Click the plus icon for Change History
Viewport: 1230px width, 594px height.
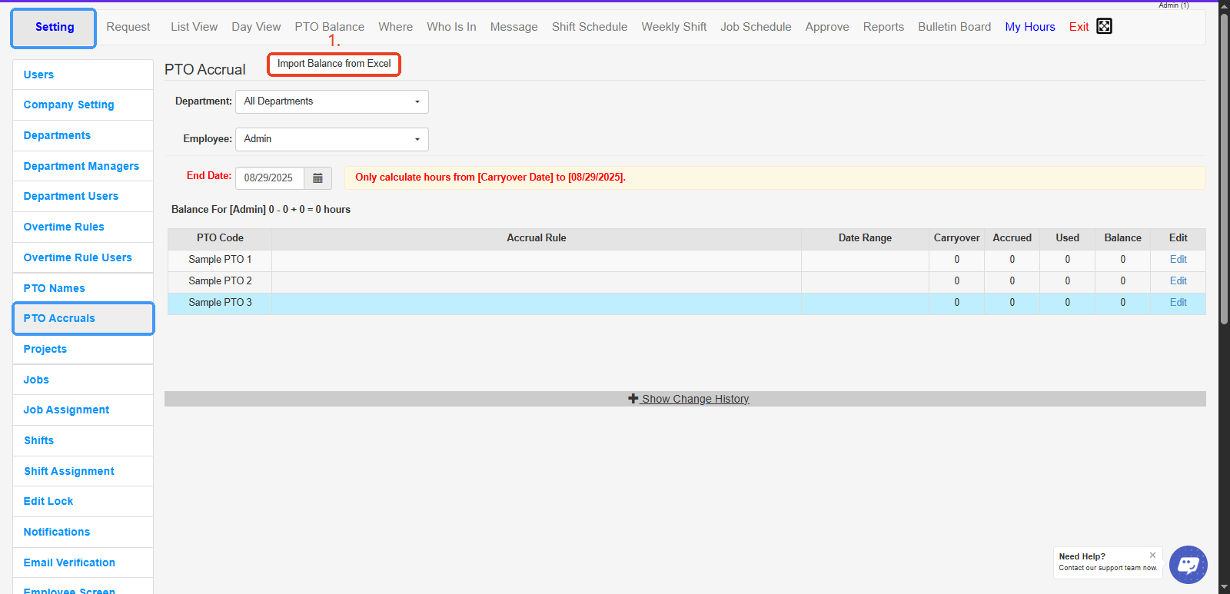coord(633,399)
